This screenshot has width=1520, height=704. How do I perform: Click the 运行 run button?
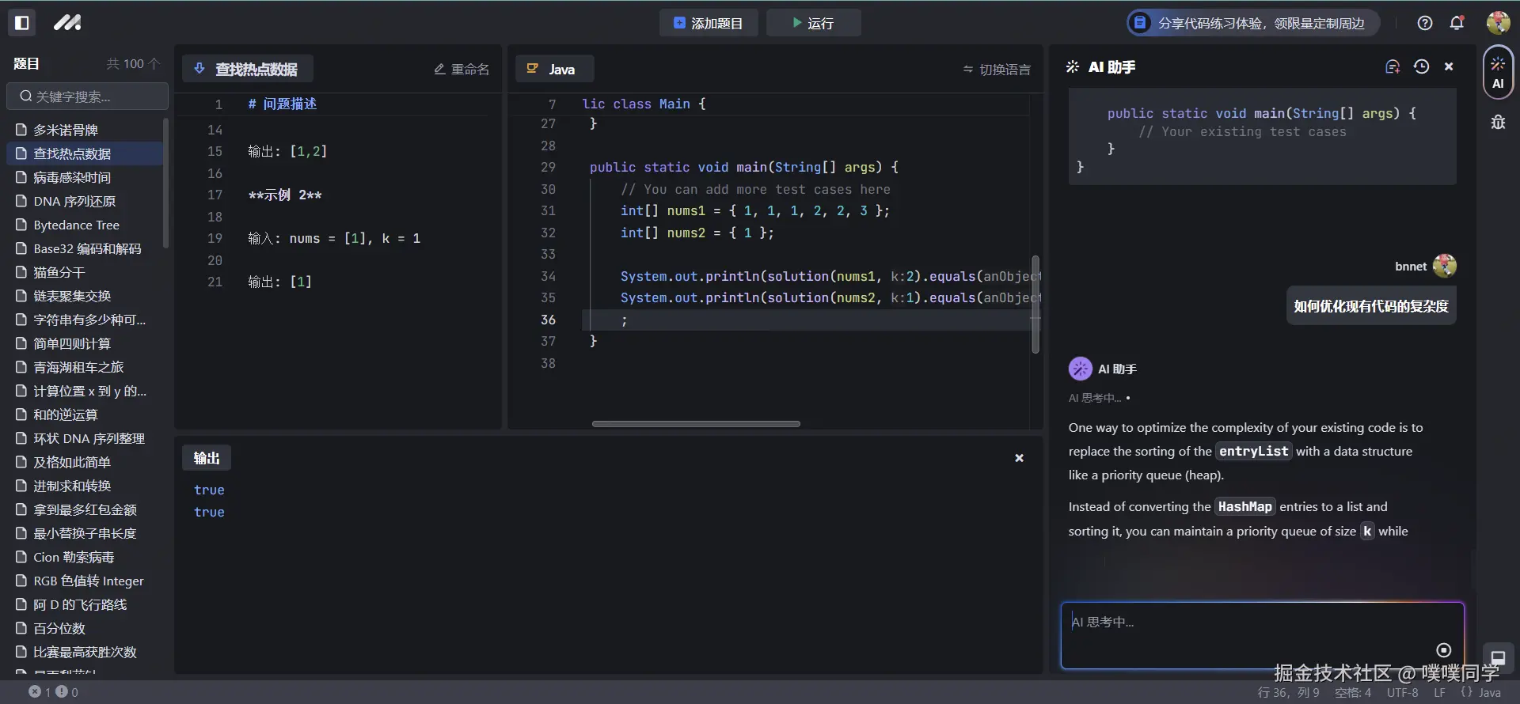click(813, 23)
